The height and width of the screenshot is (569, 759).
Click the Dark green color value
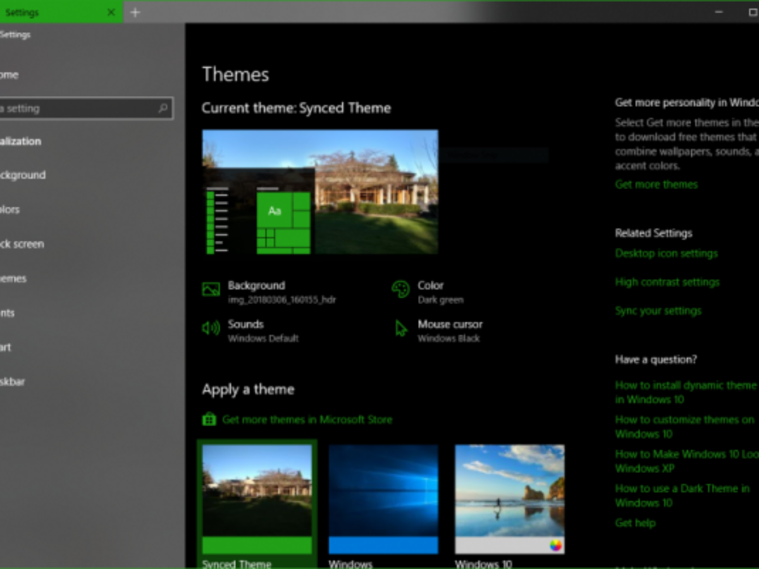pos(440,300)
